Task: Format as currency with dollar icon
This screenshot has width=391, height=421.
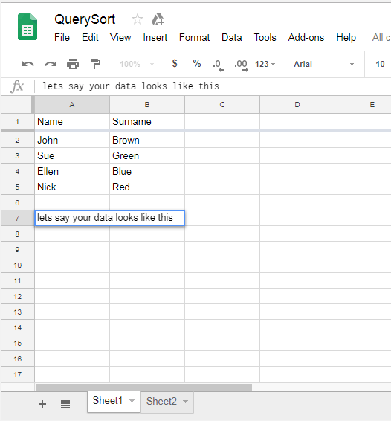Action: point(175,64)
